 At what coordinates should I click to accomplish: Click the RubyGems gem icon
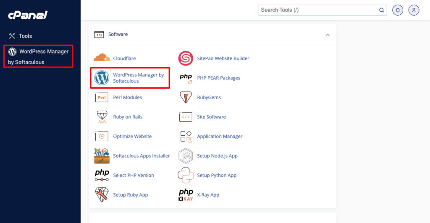pyautogui.click(x=186, y=97)
